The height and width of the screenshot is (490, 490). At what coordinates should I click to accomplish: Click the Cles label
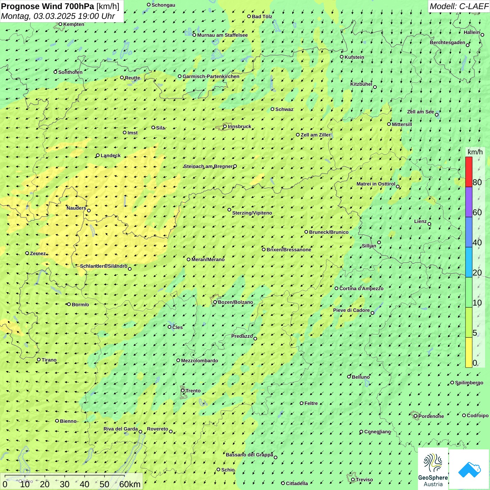click(177, 327)
